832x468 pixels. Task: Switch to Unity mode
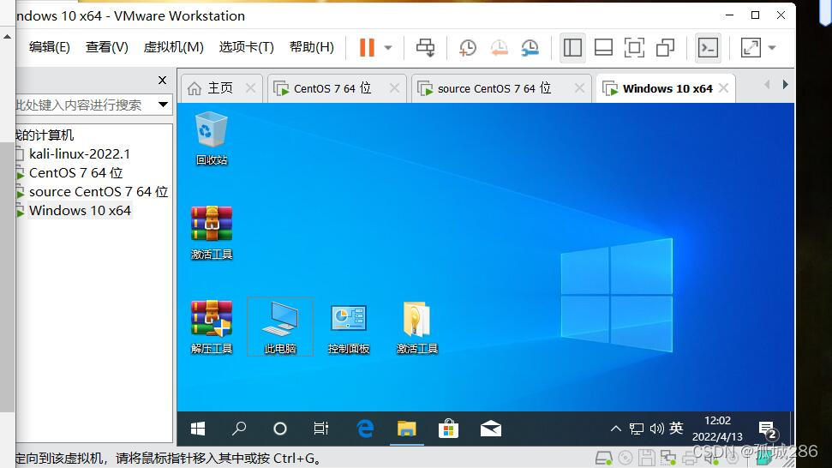click(x=665, y=48)
